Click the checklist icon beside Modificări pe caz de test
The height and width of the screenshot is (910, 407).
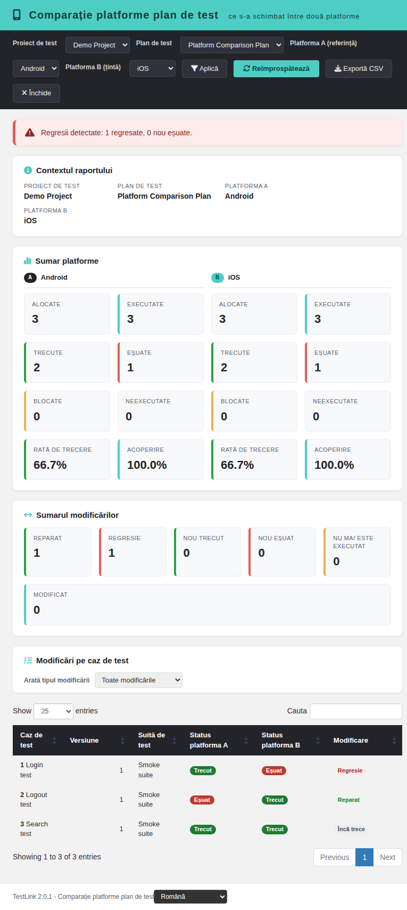pos(28,661)
